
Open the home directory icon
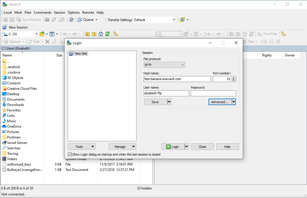coord(101,34)
